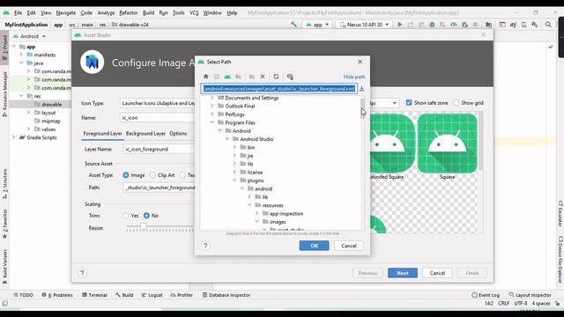Open the Terminal tool window
Viewport: 564px width, 317px height.
94,295
